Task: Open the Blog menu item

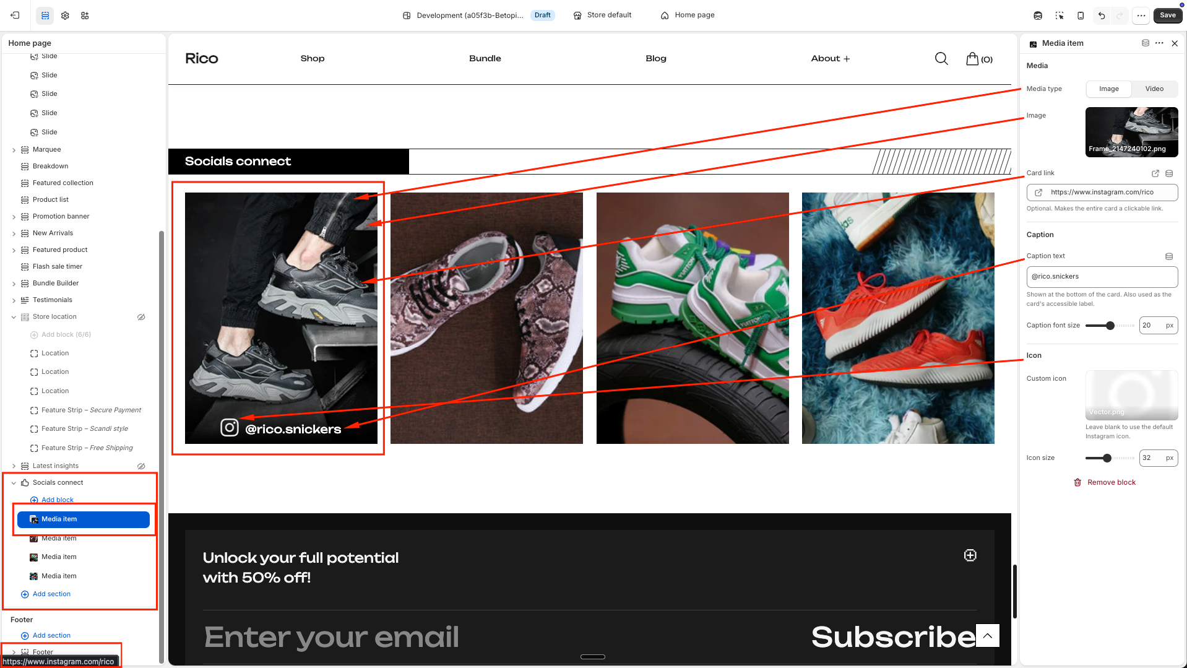Action: (656, 58)
